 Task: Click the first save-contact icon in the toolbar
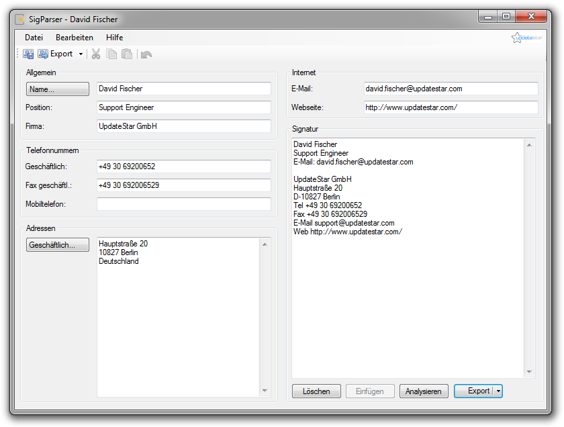pyautogui.click(x=28, y=54)
